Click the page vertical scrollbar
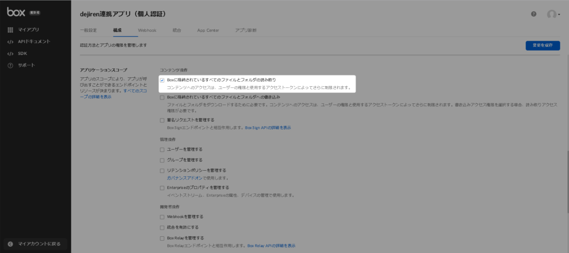Screen dimensions: 569x253 pos(567,181)
